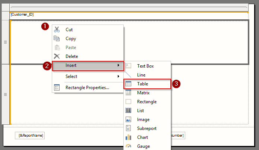Insert a List item
259x150 pixels.
[147, 111]
